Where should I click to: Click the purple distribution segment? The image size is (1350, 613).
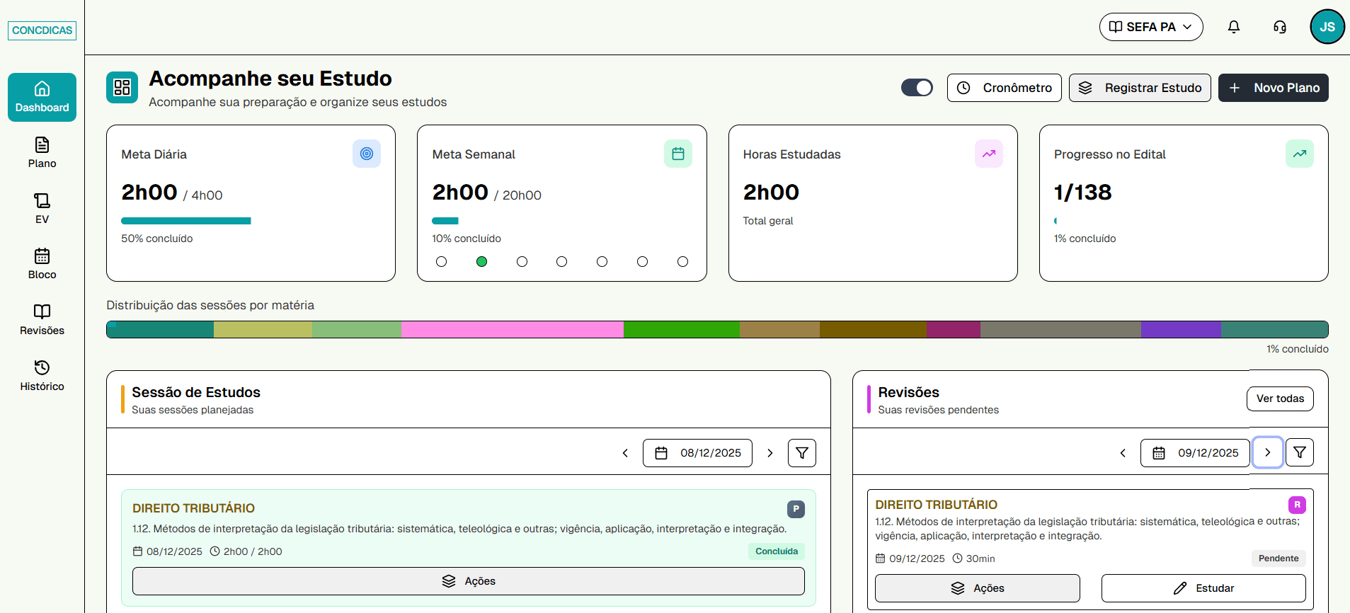point(1181,329)
